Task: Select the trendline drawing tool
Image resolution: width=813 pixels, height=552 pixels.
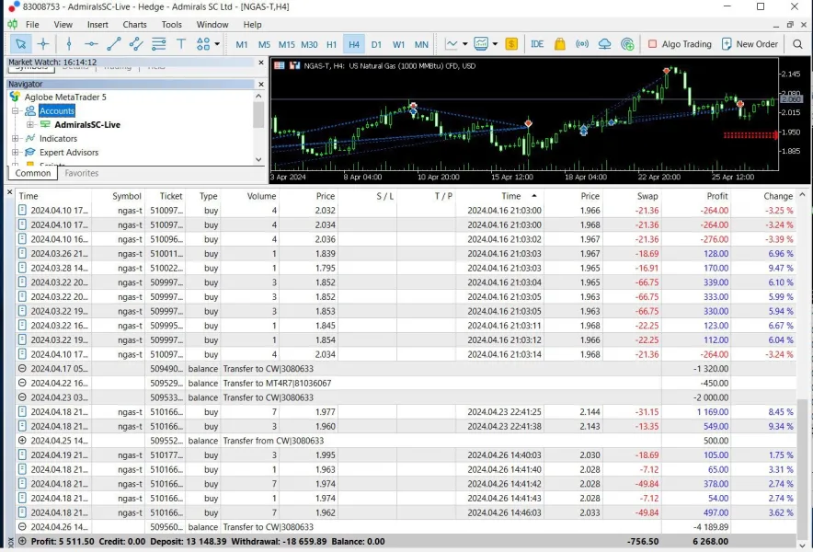Action: pyautogui.click(x=113, y=44)
